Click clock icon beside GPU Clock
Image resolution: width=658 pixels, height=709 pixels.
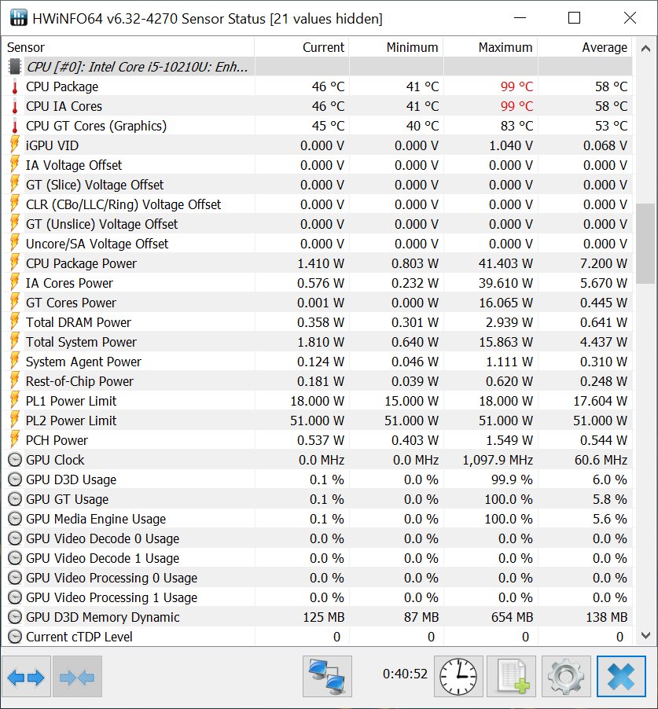(15, 460)
